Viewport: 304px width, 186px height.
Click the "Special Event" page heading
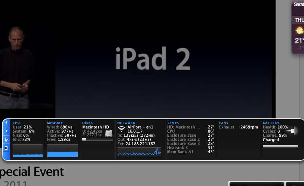click(x=32, y=172)
